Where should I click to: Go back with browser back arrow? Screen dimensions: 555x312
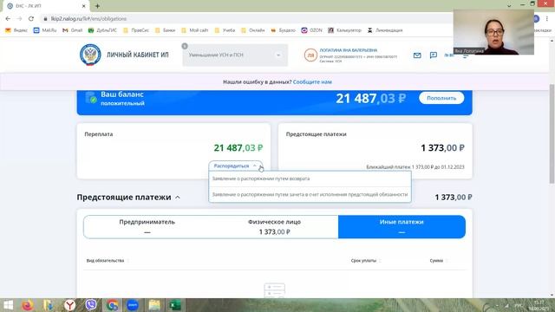tap(8, 19)
